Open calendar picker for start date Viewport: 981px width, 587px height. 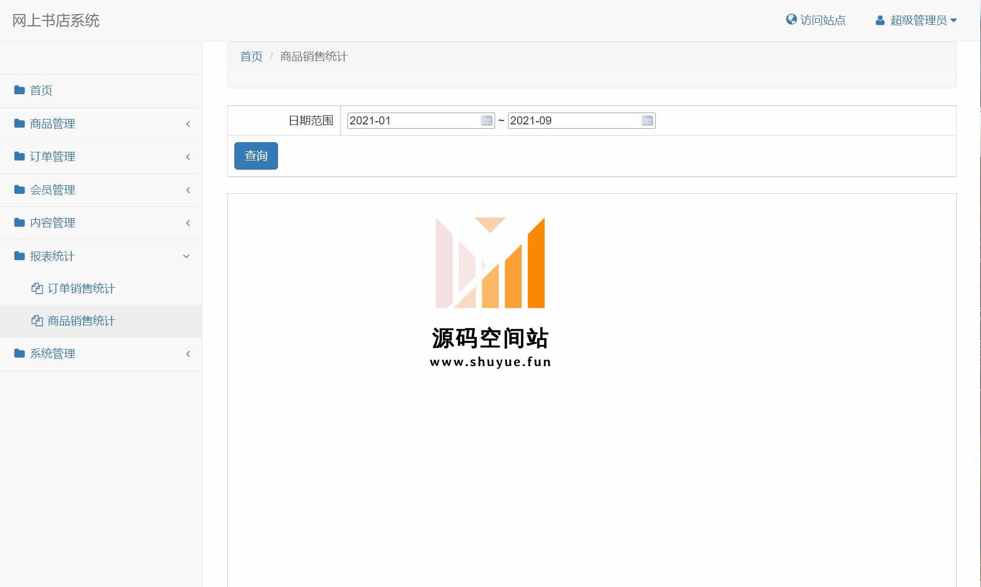(486, 121)
